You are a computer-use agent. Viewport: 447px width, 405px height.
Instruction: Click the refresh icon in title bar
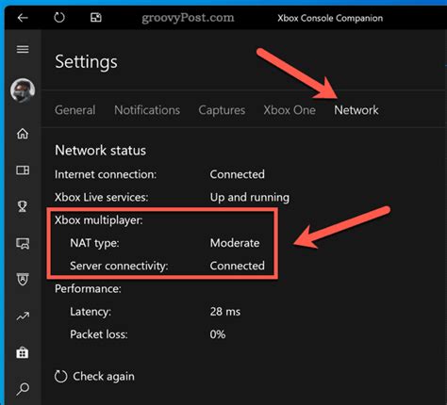pyautogui.click(x=59, y=18)
